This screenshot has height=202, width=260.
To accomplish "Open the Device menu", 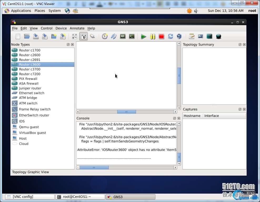I will (61, 28).
